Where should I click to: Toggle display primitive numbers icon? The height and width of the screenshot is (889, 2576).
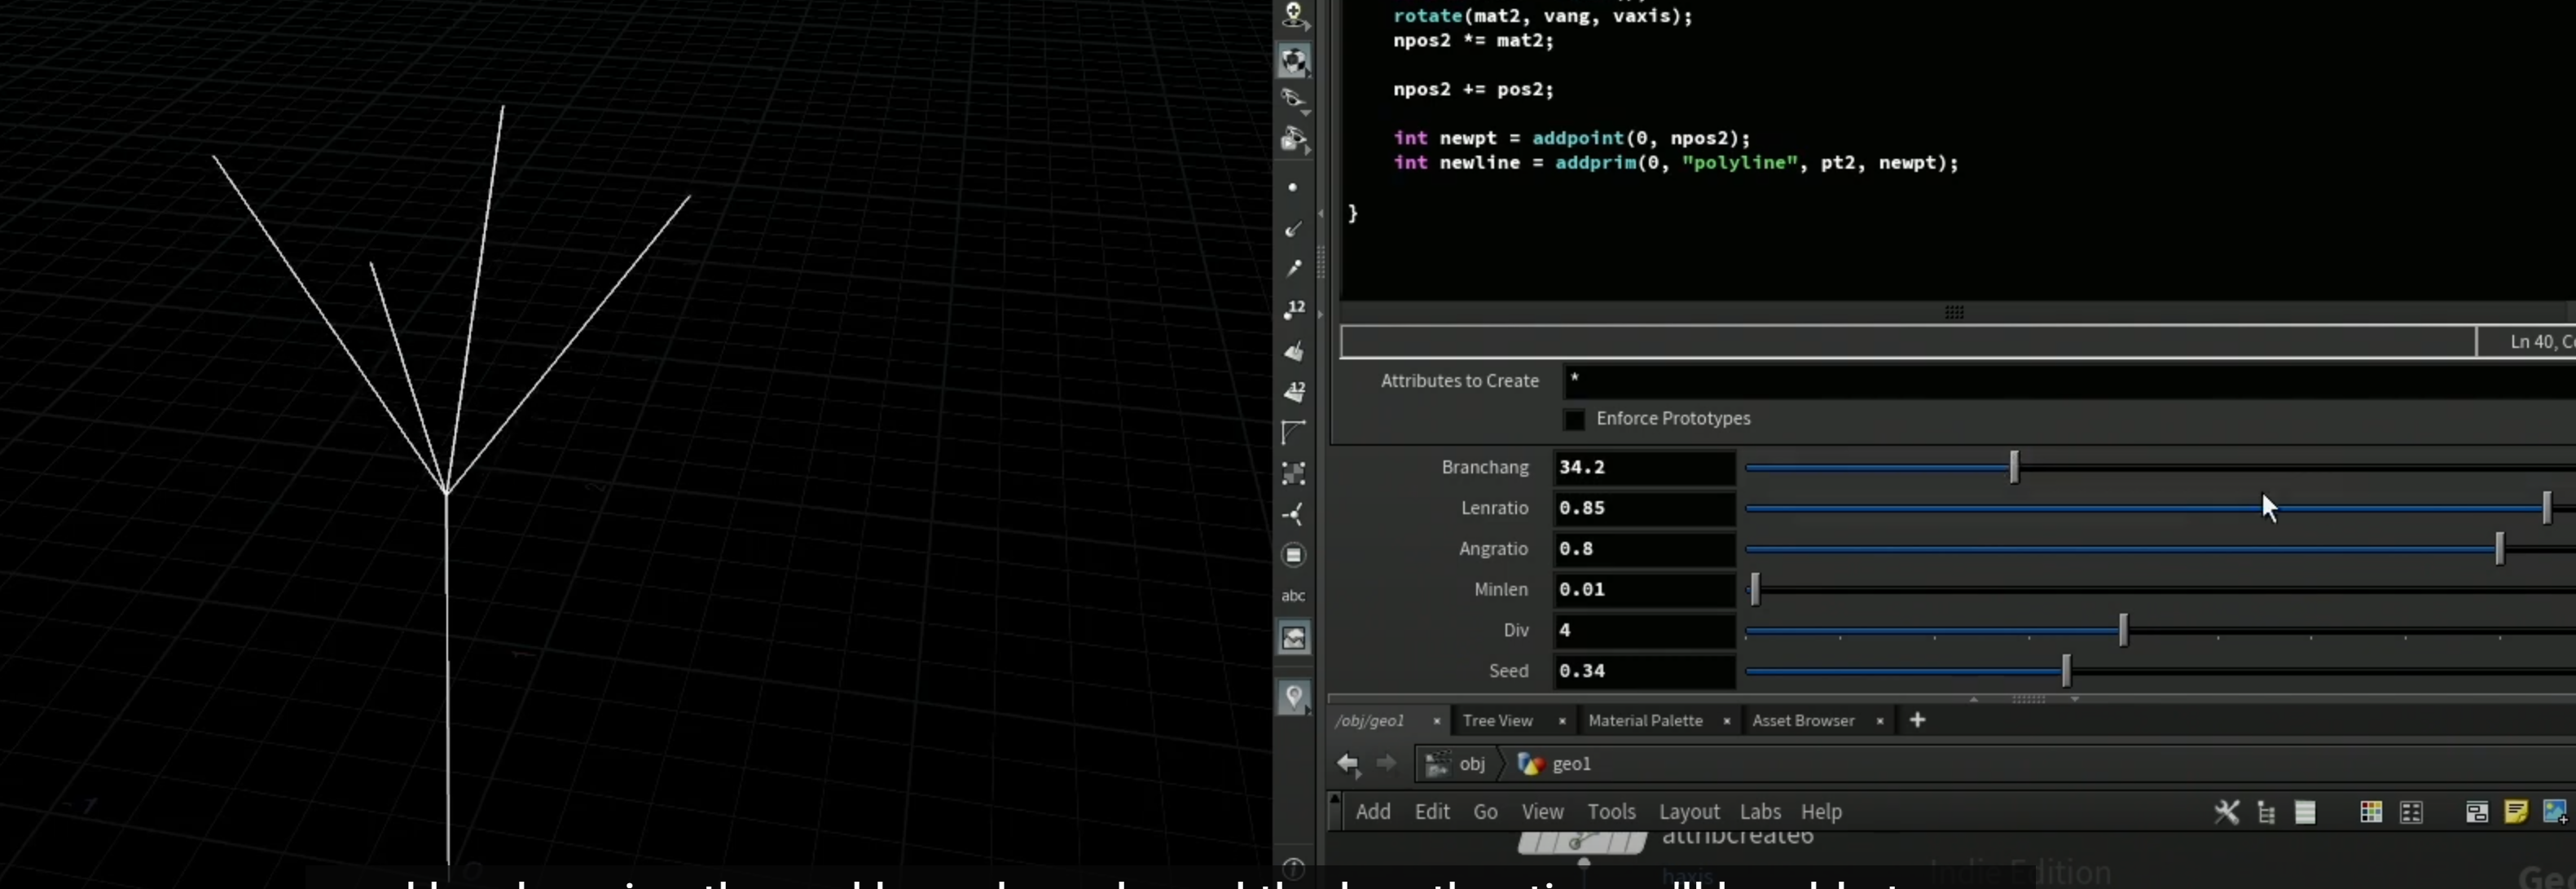click(1293, 391)
